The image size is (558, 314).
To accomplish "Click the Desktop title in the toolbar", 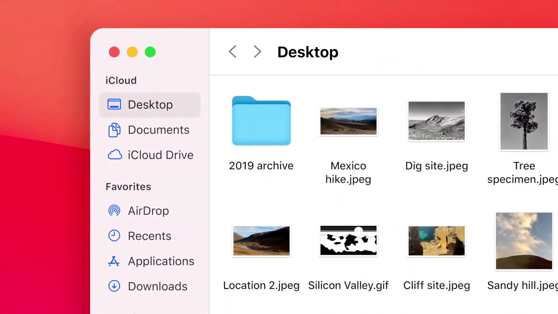I will (308, 52).
